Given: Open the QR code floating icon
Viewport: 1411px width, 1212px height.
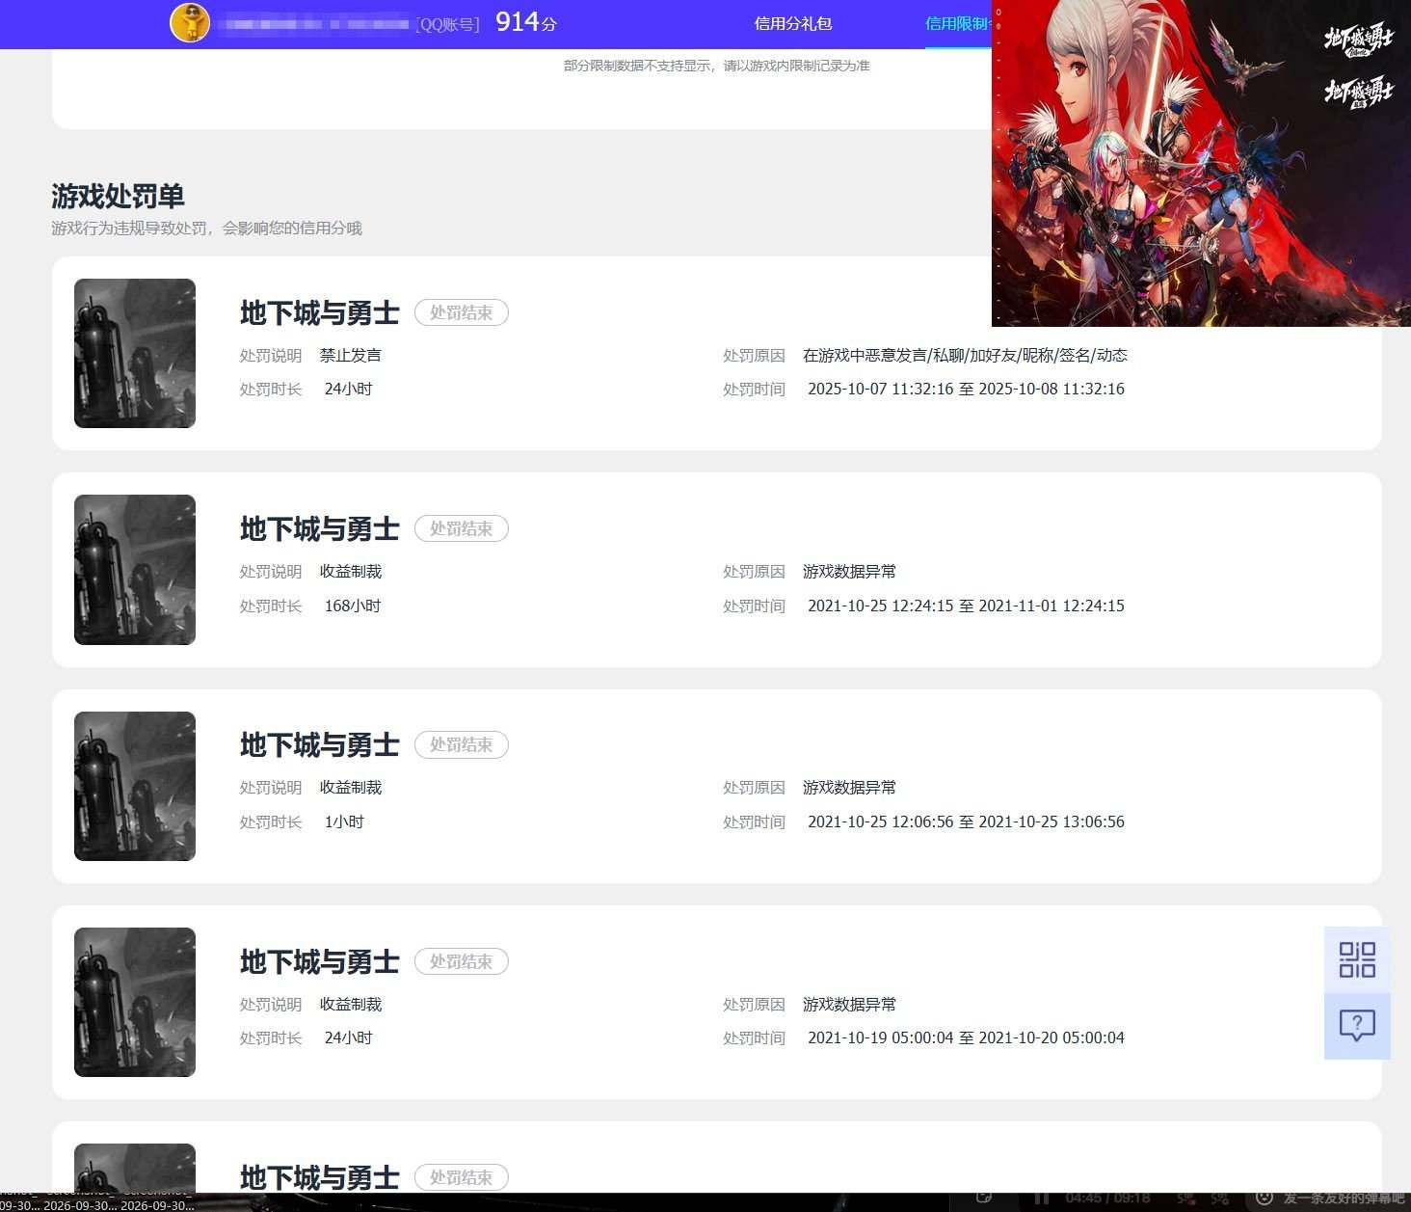Looking at the screenshot, I should click(x=1357, y=959).
